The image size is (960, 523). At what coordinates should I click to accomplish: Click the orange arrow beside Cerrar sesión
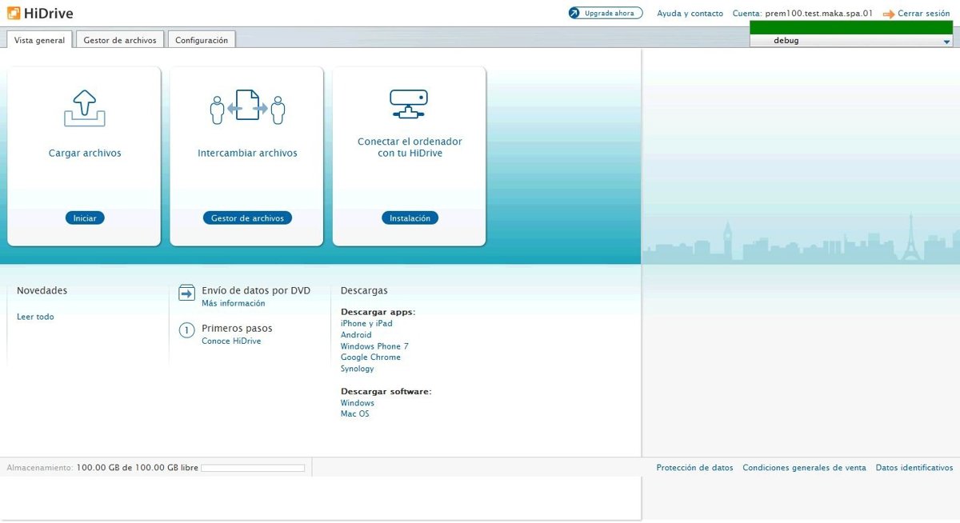point(889,14)
